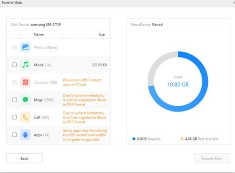The image size is (235, 173).
Task: Click the Photos (None) label
Action: [x=46, y=47]
